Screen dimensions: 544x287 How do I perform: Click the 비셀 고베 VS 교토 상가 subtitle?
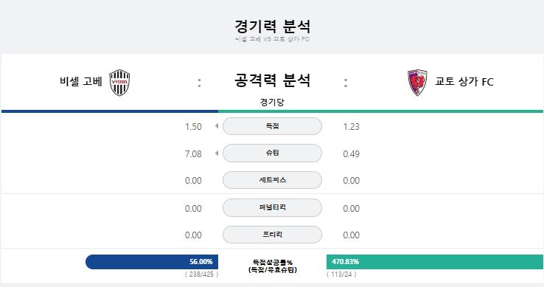(272, 39)
